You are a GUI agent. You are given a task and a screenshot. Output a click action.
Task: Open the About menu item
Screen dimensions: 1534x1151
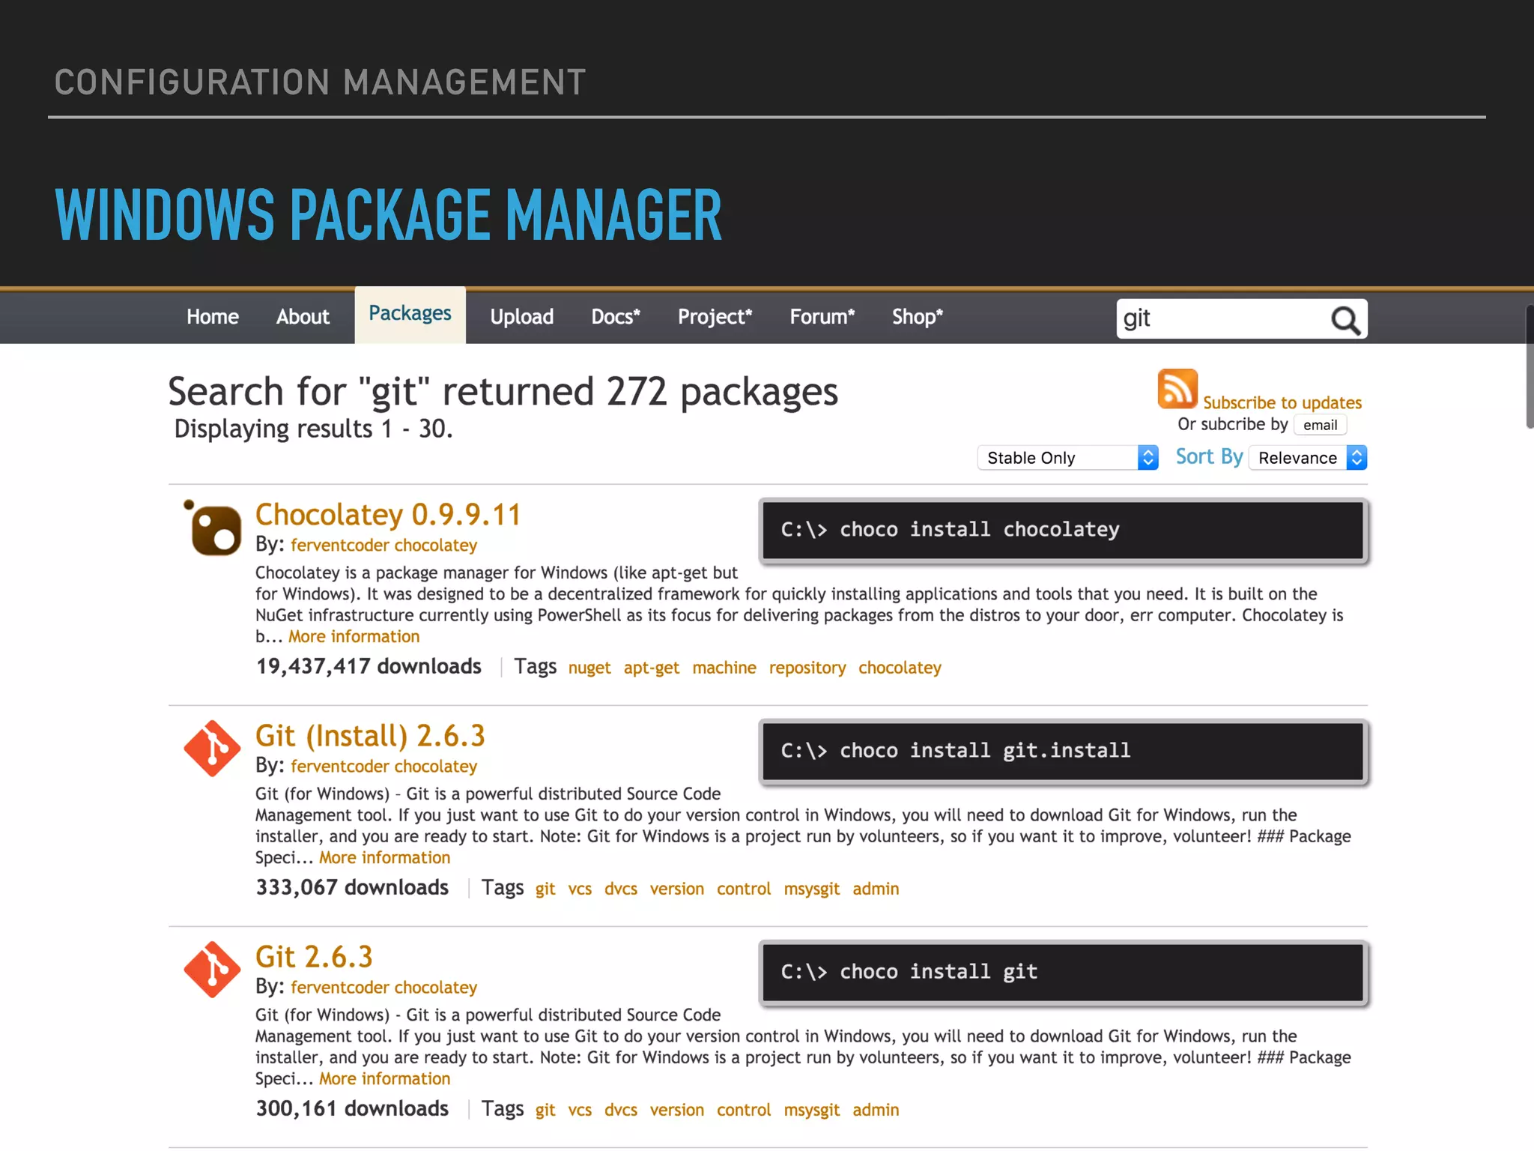[x=303, y=317]
